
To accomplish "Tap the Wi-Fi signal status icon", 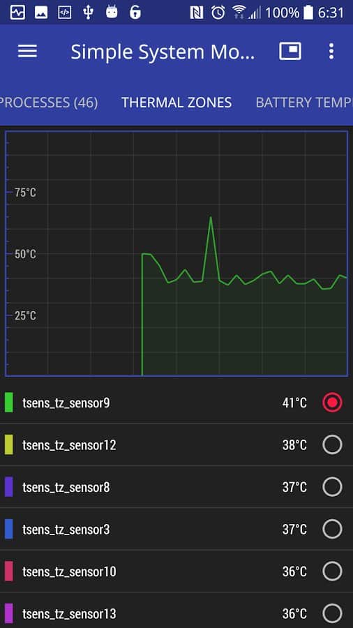I will [239, 13].
